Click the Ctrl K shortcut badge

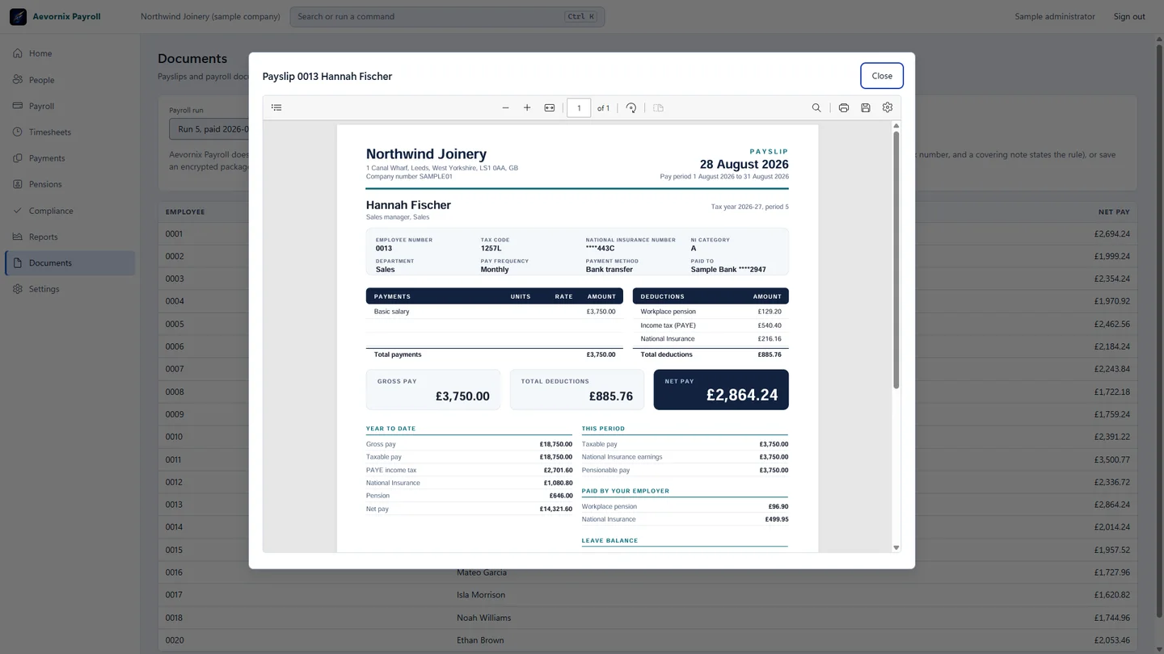coord(581,16)
